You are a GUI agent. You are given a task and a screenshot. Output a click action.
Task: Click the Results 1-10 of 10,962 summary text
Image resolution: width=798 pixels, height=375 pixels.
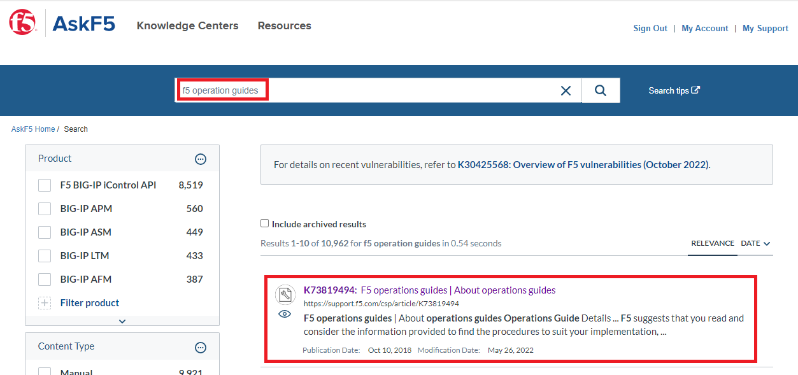click(x=381, y=243)
